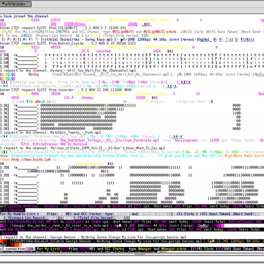264x264 pixels.
Task: Click 'Highest Cps Record: 16.1' text
Action: [59, 36]
